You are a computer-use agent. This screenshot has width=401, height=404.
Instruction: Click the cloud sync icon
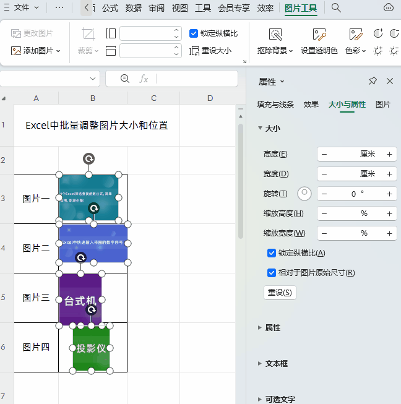click(x=388, y=7)
